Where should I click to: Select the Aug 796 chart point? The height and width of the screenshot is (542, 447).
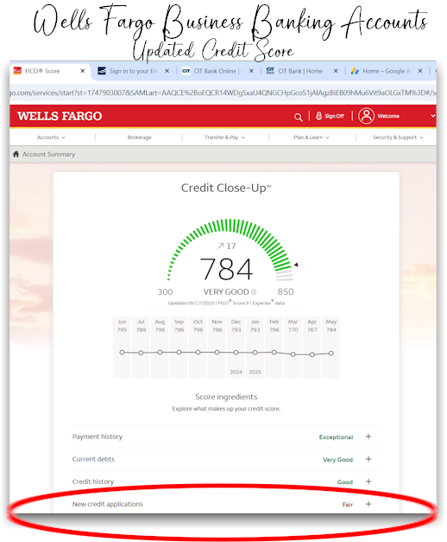160,352
